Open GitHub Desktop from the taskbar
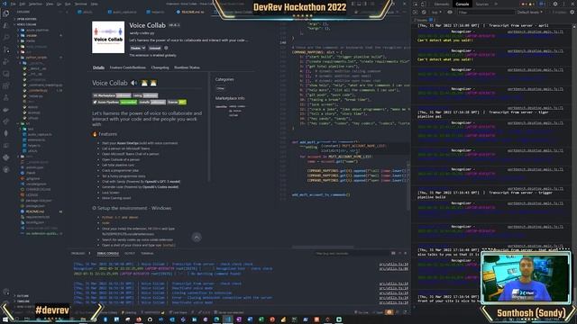 point(150,319)
